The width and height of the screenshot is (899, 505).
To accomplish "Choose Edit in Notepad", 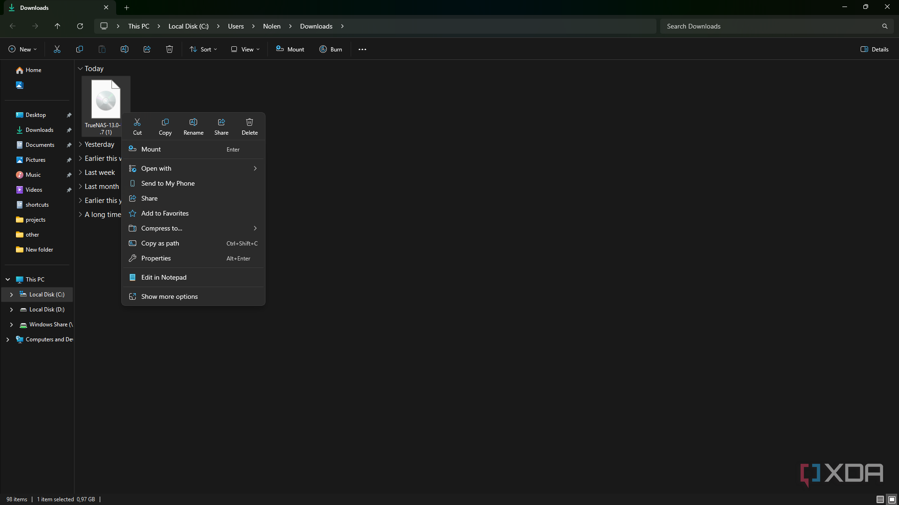I will [x=193, y=277].
